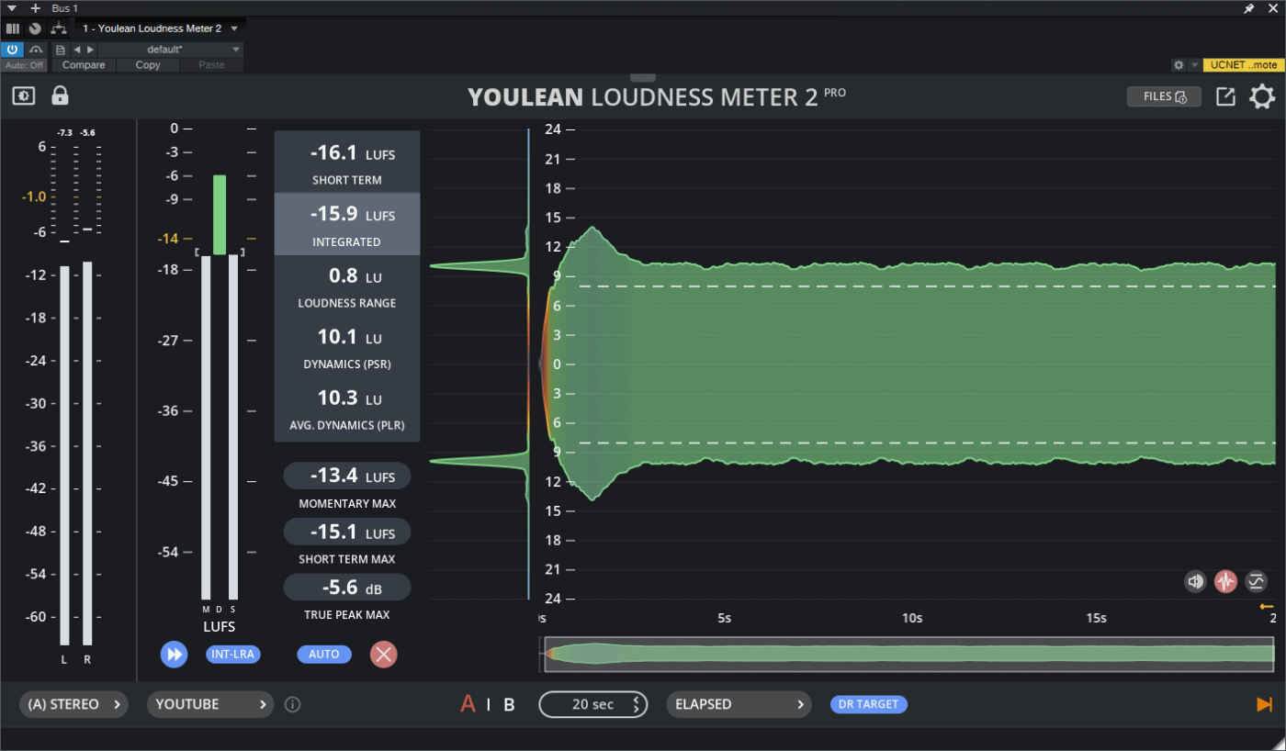Open the ELAPSED time mode dropdown
This screenshot has height=751, width=1286.
[739, 704]
